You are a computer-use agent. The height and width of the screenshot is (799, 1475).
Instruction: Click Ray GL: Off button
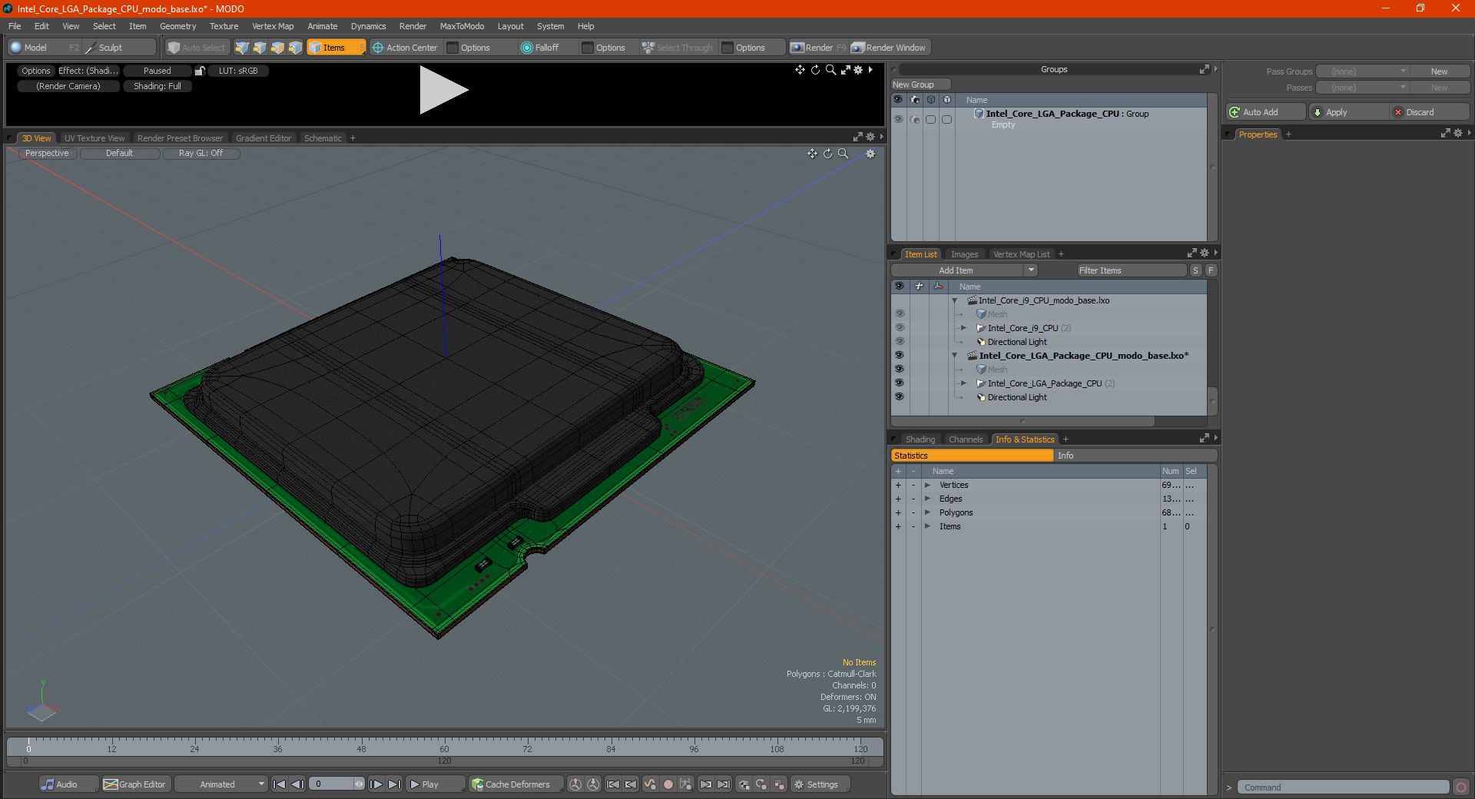point(201,154)
